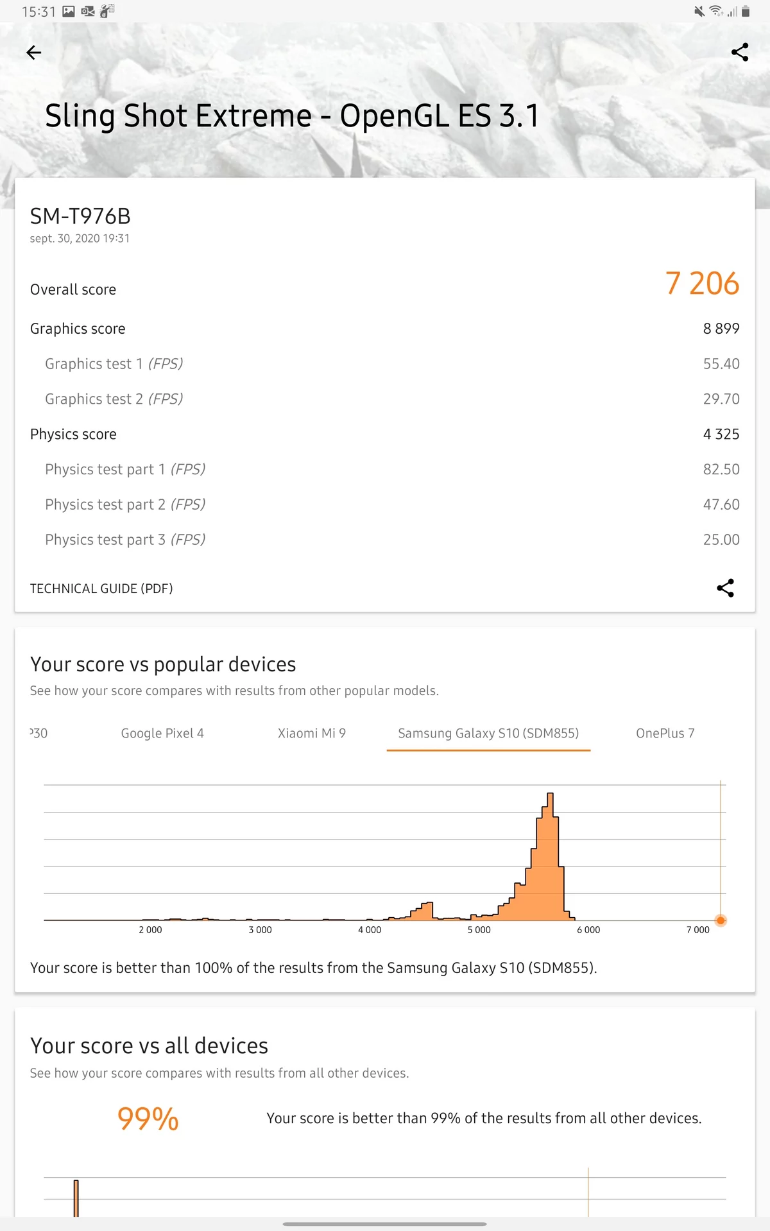Open the TECHNICAL GUIDE (PDF) link

101,589
